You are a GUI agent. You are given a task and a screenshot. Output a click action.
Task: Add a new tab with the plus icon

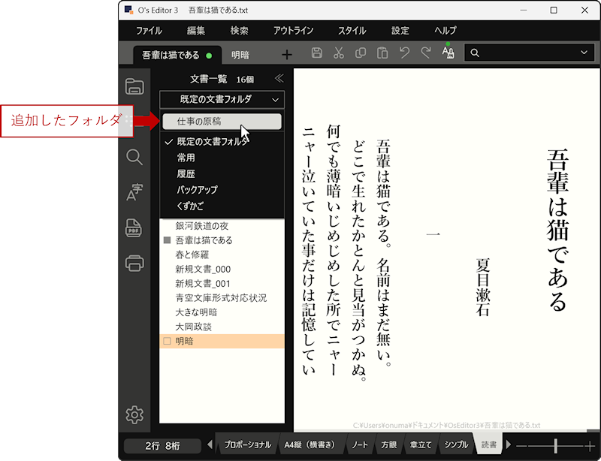point(287,55)
